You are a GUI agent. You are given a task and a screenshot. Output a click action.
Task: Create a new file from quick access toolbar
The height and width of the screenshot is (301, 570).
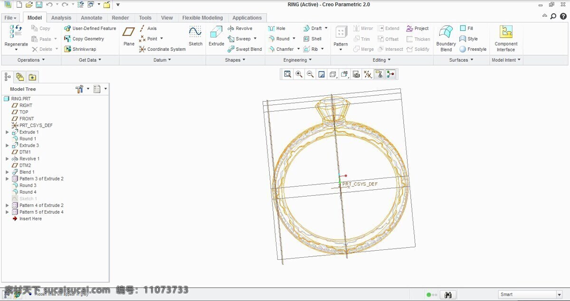tap(19, 5)
